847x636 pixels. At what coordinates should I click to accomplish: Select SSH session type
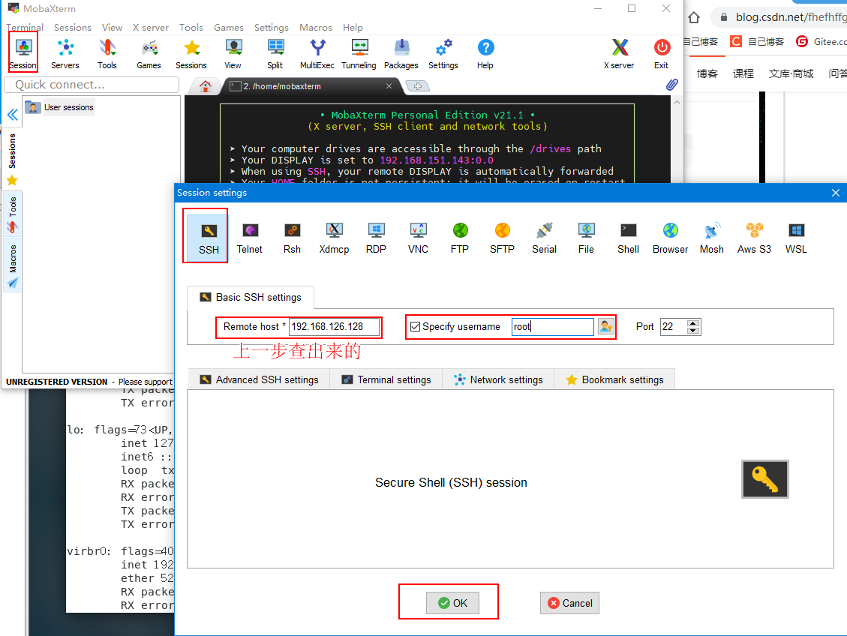click(209, 238)
